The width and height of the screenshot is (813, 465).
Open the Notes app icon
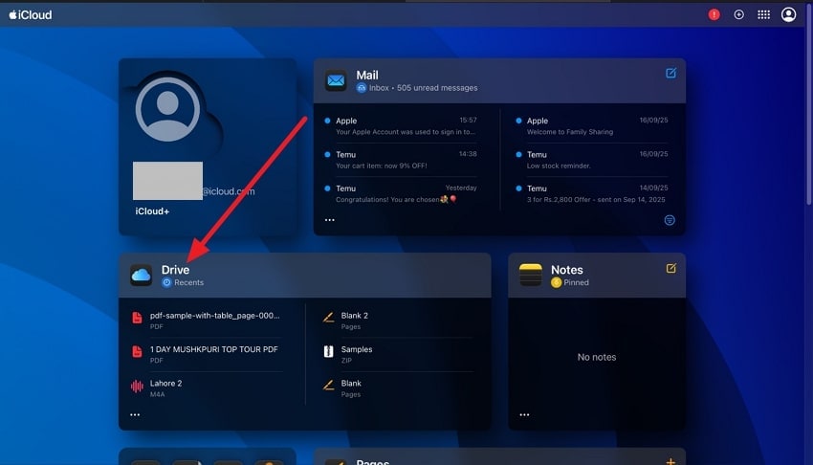531,276
